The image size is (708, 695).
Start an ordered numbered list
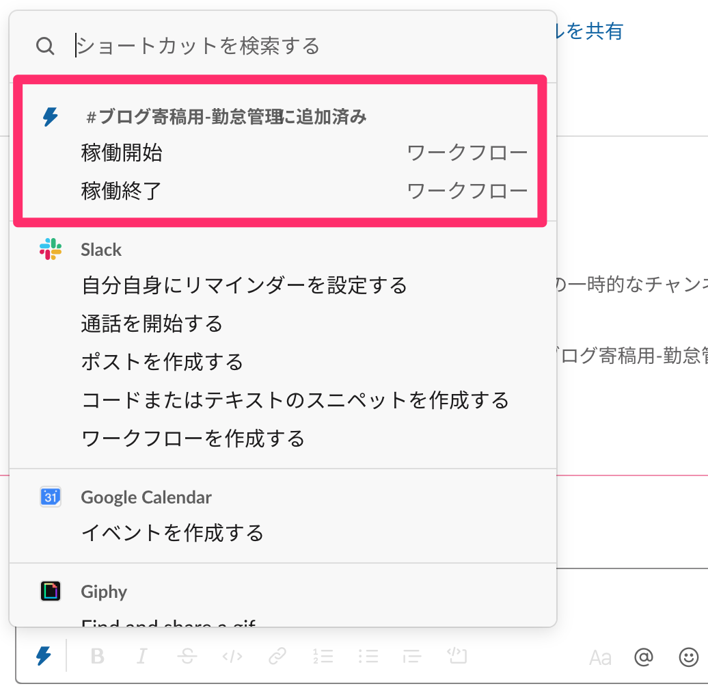click(x=323, y=657)
